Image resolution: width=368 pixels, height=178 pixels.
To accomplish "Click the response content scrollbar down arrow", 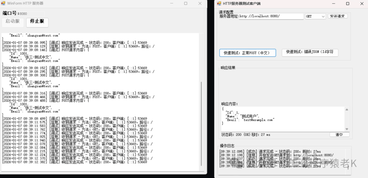I will (x=347, y=129).
